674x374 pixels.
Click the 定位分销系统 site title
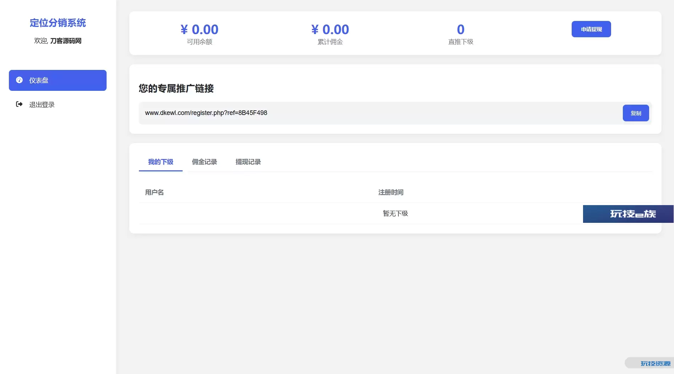58,23
